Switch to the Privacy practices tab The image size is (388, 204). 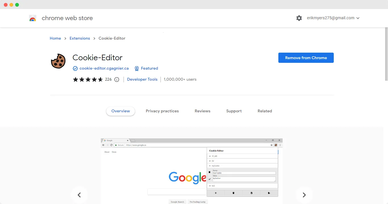162,111
